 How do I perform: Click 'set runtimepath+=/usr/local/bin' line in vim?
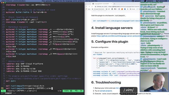[25, 86]
